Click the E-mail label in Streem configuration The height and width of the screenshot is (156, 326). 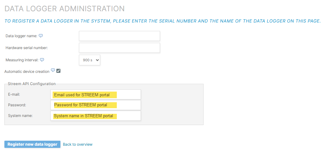click(x=14, y=94)
